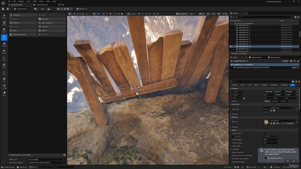301x169 pixels.
Task: Click the Save level icon in main toolbar
Action: click(3, 9)
